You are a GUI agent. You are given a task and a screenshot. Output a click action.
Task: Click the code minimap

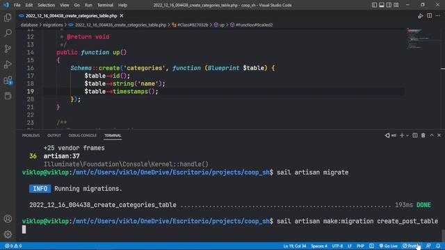pos(423,39)
